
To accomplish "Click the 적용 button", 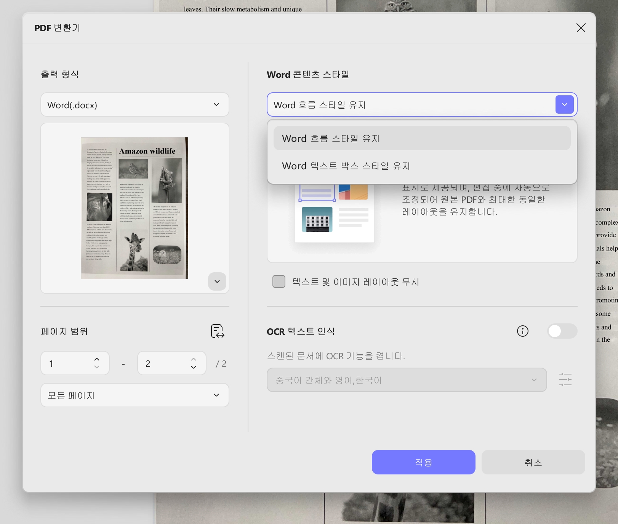I will [423, 462].
